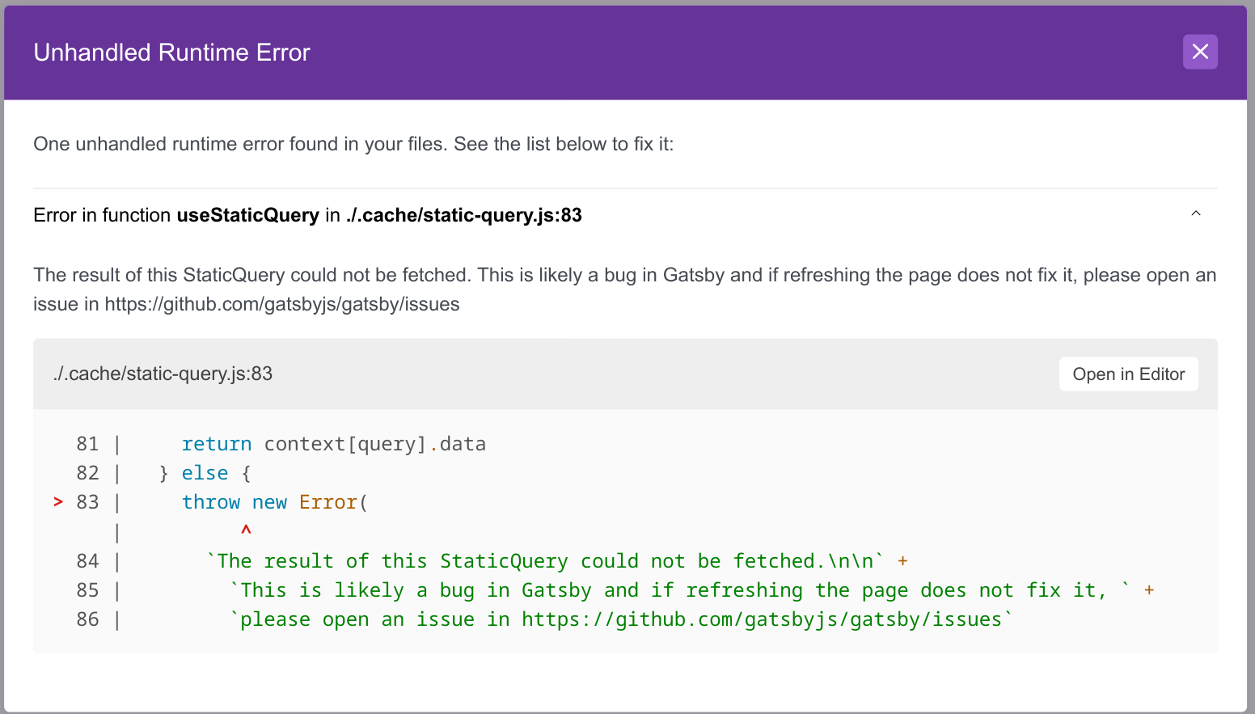Open the gatsbyjs/gatsby issues link in the message

point(281,304)
